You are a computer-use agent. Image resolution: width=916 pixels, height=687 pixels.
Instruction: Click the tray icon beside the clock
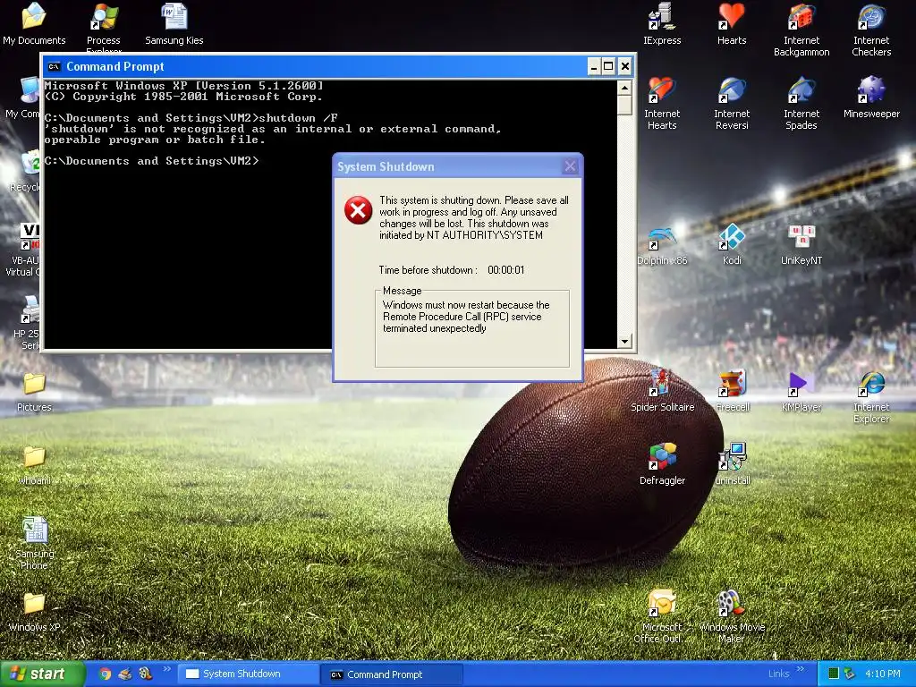pos(850,674)
